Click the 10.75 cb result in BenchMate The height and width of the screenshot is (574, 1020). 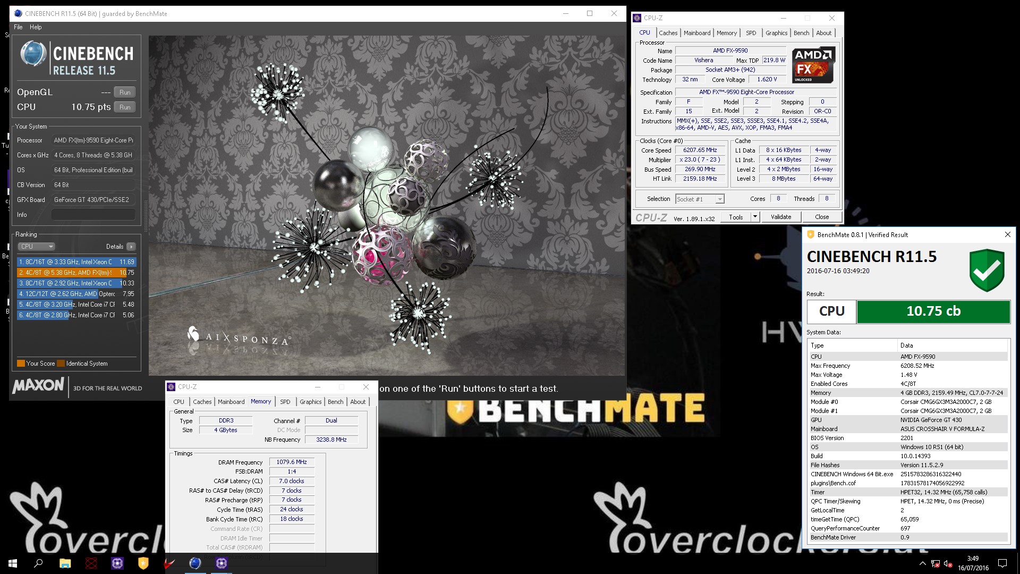pyautogui.click(x=933, y=311)
